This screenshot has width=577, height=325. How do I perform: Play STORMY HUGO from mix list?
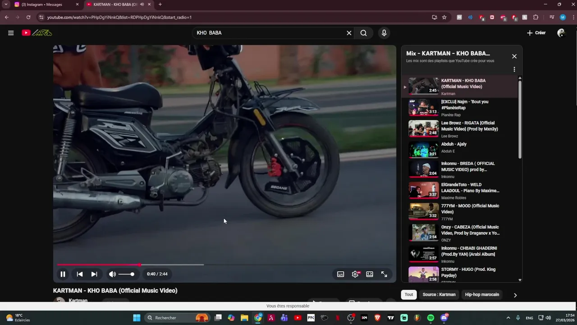tap(460, 274)
